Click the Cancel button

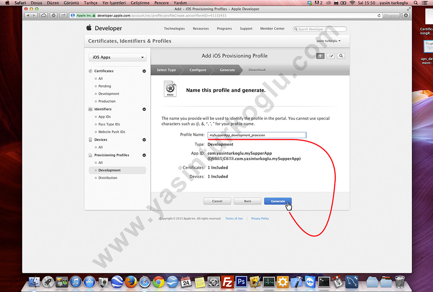pyautogui.click(x=217, y=201)
